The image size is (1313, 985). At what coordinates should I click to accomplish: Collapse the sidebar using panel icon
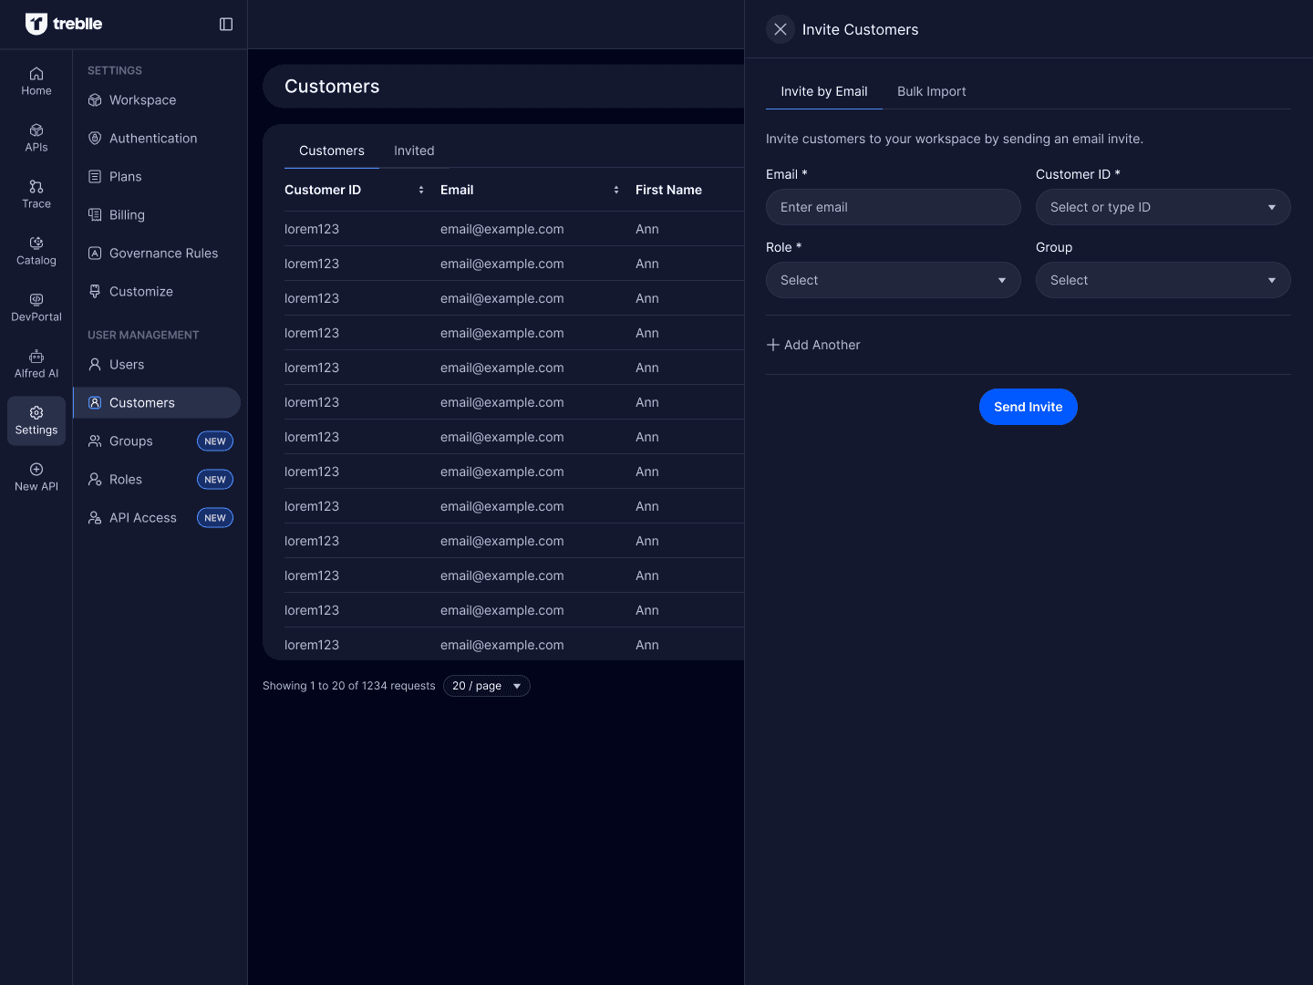point(226,25)
